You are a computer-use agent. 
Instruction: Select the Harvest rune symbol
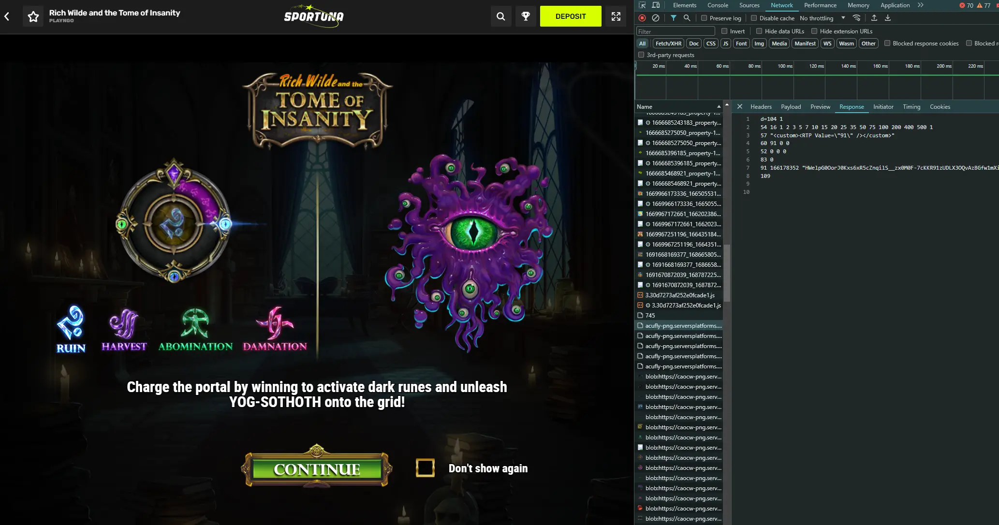click(124, 330)
